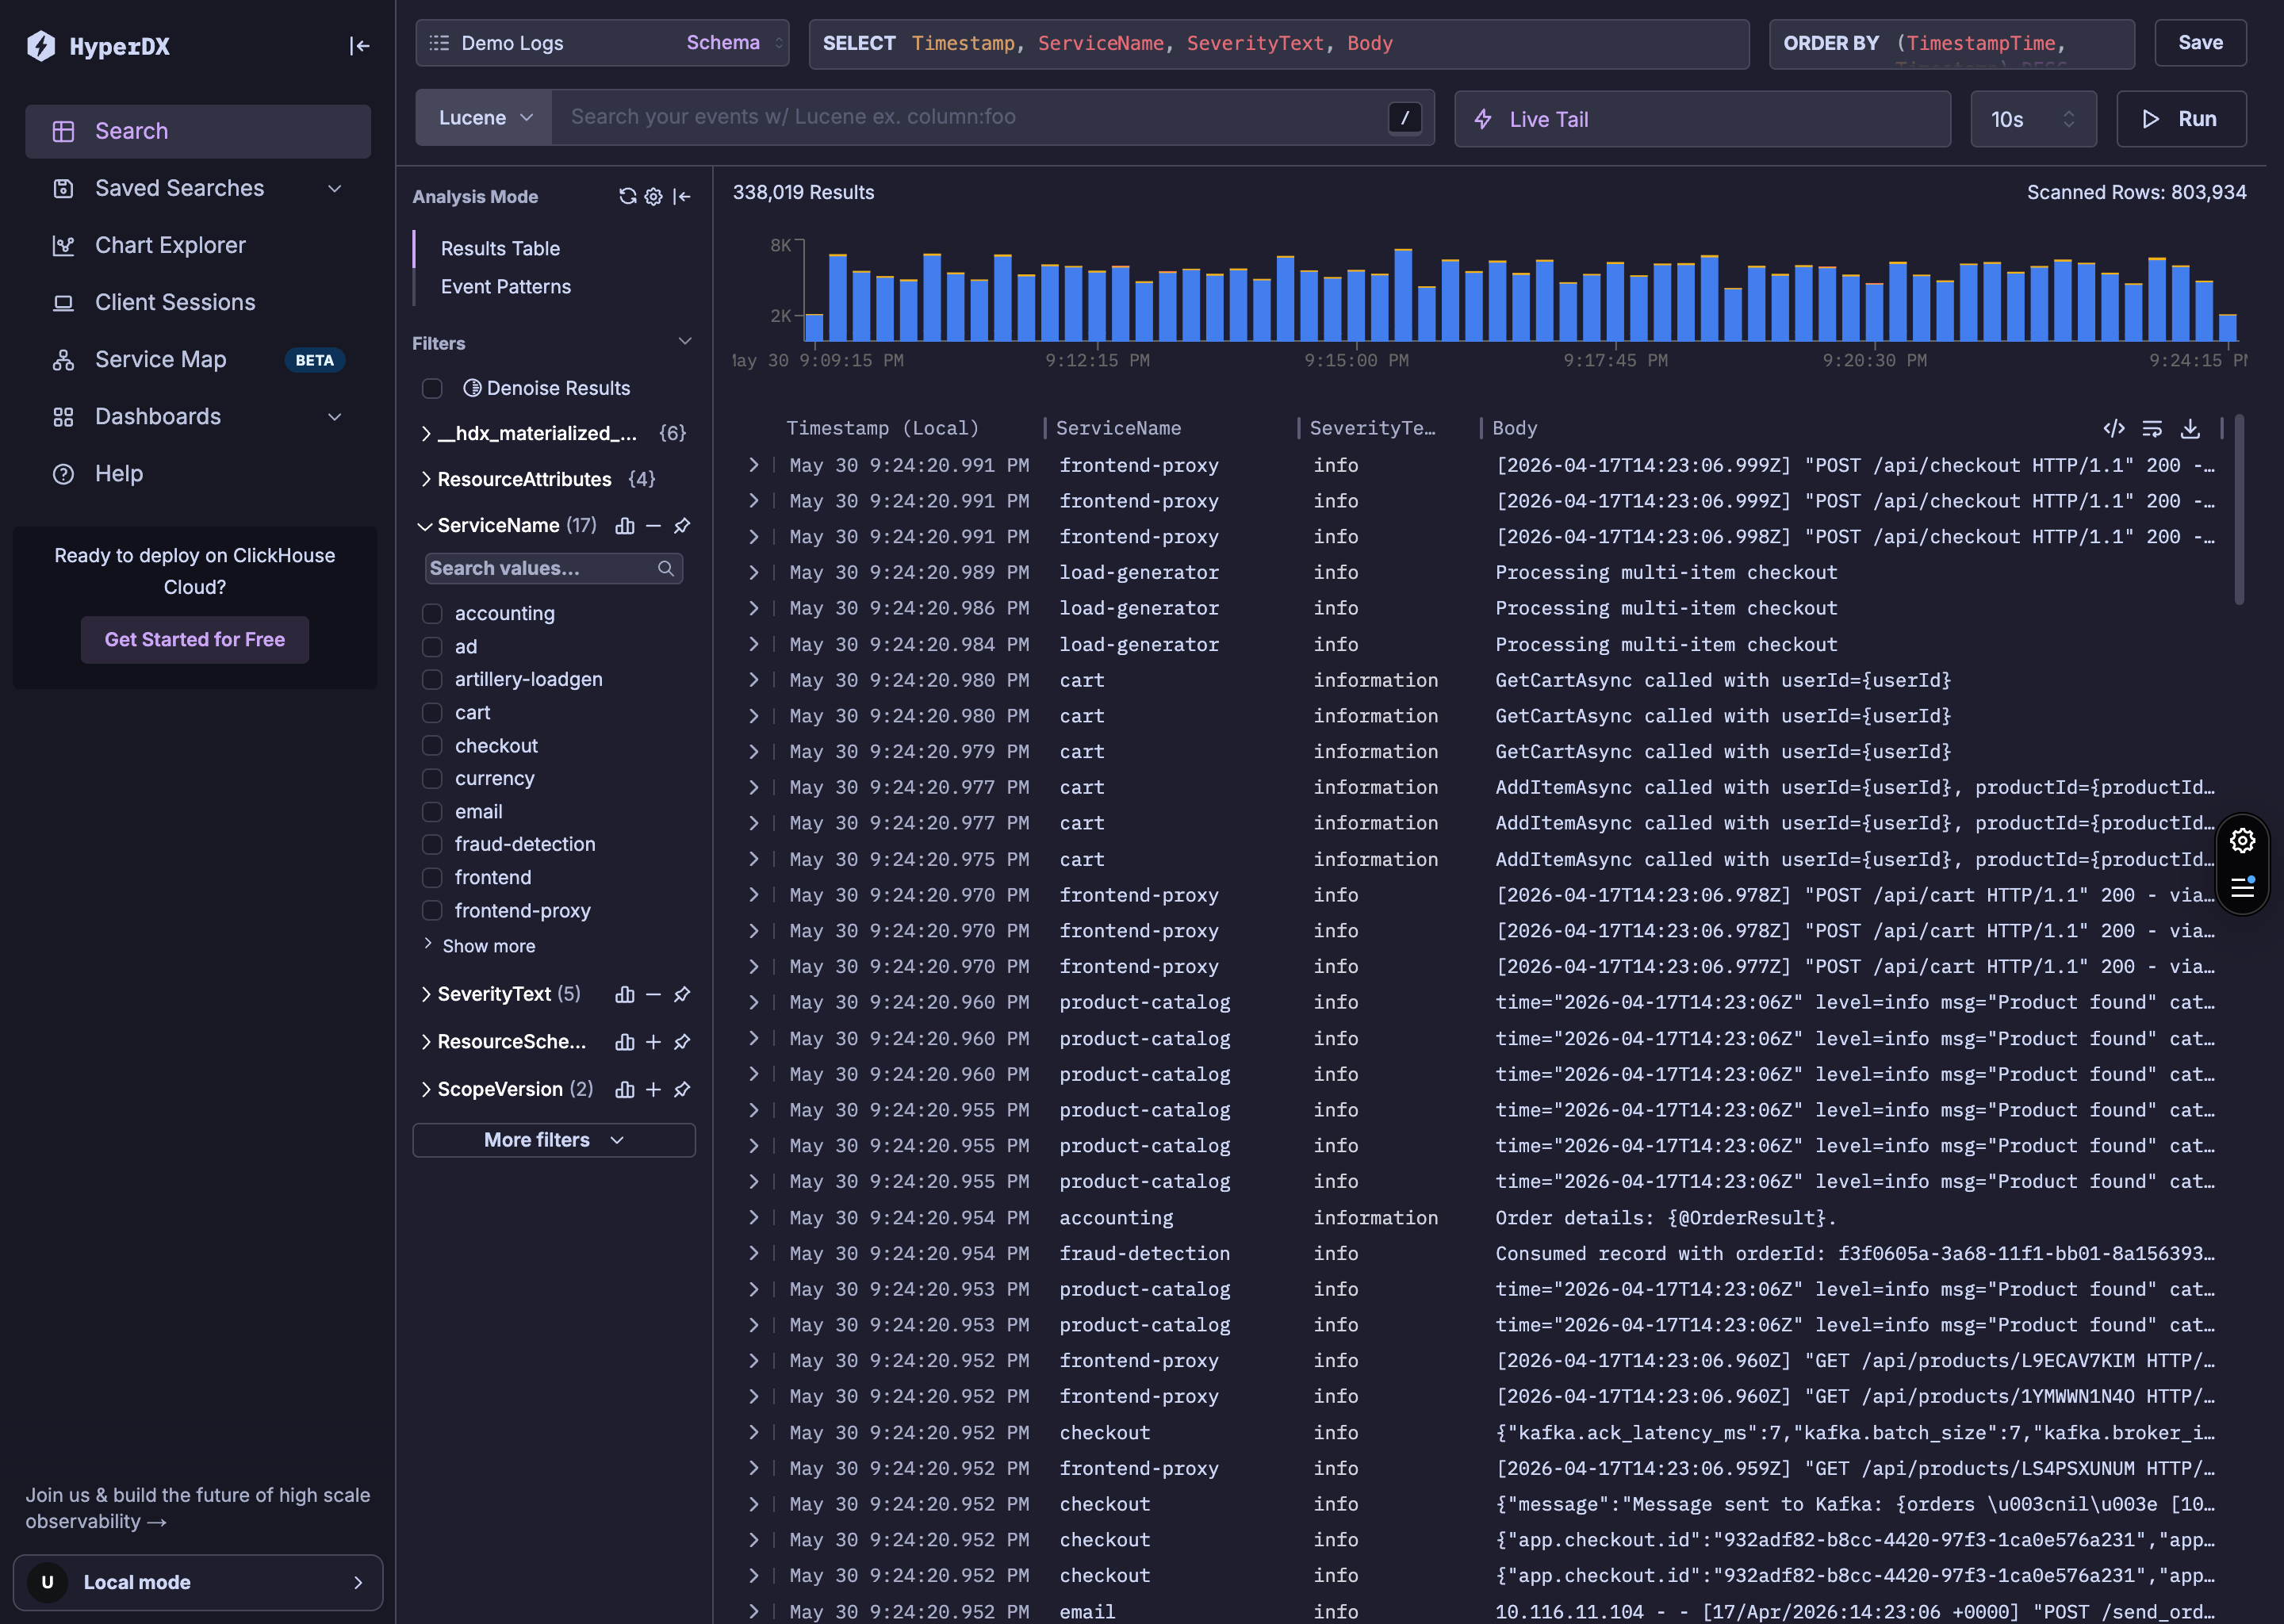Open the 10s refresh interval dropdown
2284x1624 pixels.
[x=2033, y=119]
